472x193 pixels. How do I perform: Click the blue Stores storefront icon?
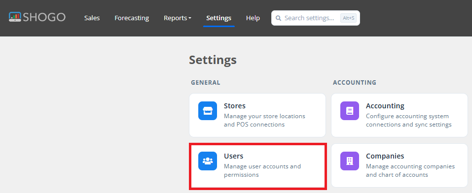208,111
